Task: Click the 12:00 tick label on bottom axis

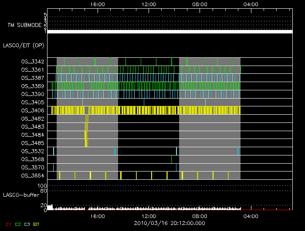Action: [x=149, y=216]
